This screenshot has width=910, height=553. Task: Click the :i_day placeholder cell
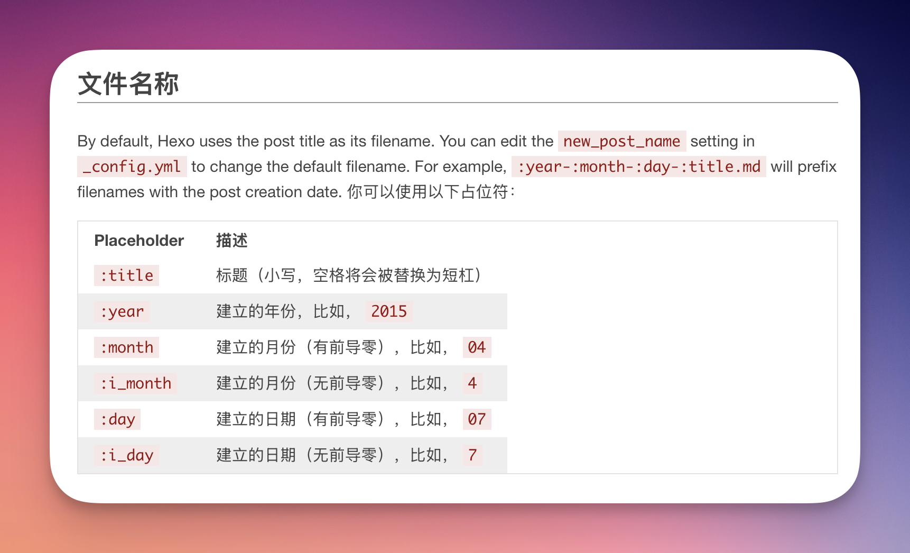point(127,455)
